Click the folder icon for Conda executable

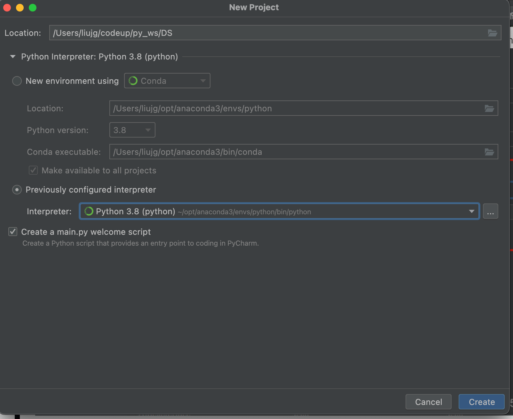coord(489,152)
